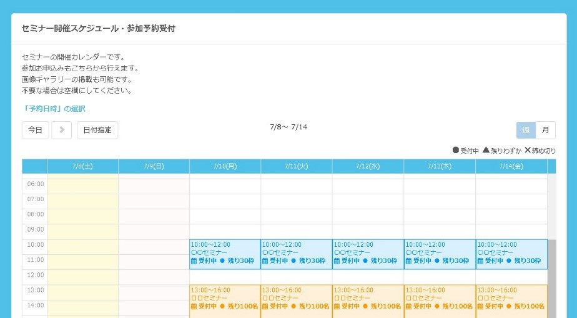Switch to 週 (week) view
This screenshot has height=318, width=577.
click(x=526, y=130)
